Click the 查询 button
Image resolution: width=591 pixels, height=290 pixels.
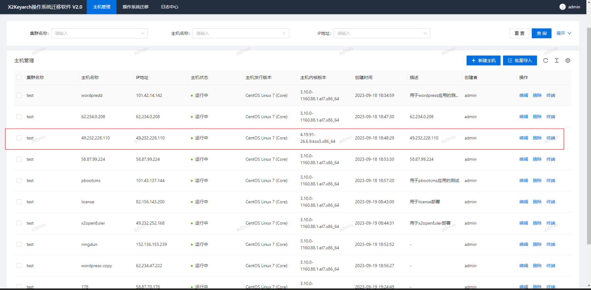541,33
